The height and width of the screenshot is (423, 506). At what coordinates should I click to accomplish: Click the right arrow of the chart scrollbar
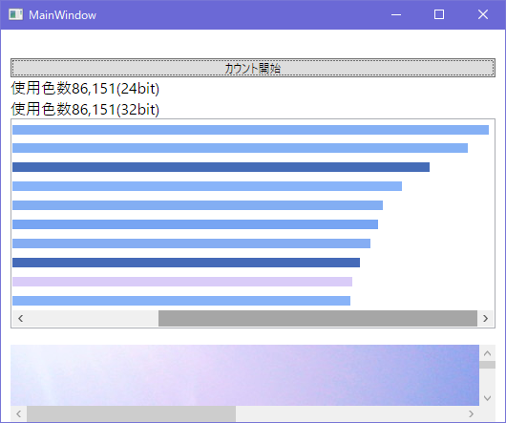(x=485, y=319)
